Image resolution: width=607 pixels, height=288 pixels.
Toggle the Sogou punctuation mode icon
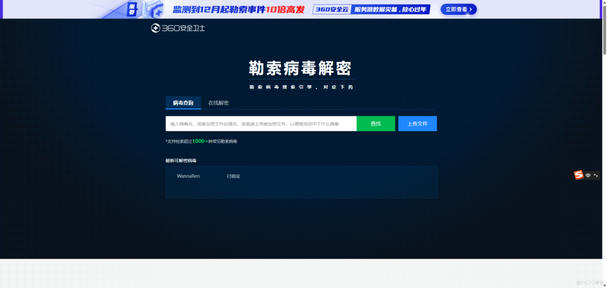tap(595, 175)
